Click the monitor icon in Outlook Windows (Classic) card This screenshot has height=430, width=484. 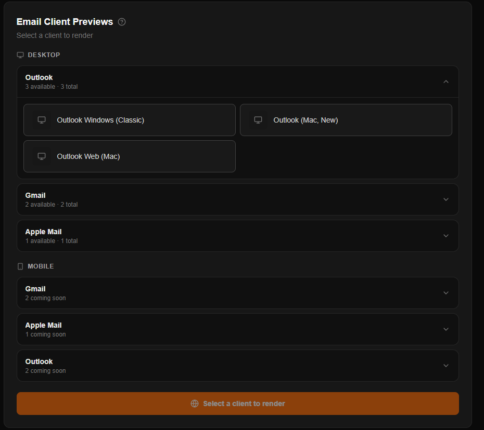pyautogui.click(x=42, y=120)
